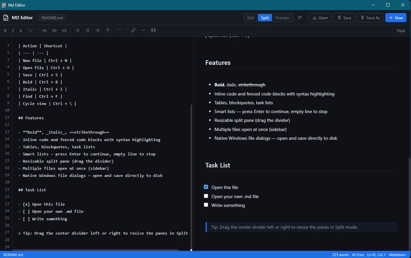Create a new file with the New button
This screenshot has height=258, width=411.
pos(396,18)
